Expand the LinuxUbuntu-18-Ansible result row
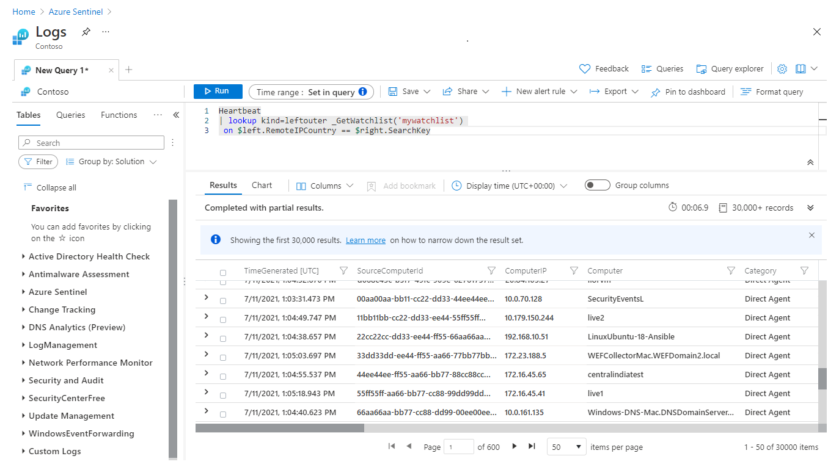Viewport: 839px width, 467px height. [206, 336]
